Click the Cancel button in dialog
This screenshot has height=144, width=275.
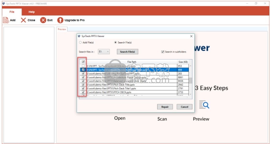click(x=184, y=107)
